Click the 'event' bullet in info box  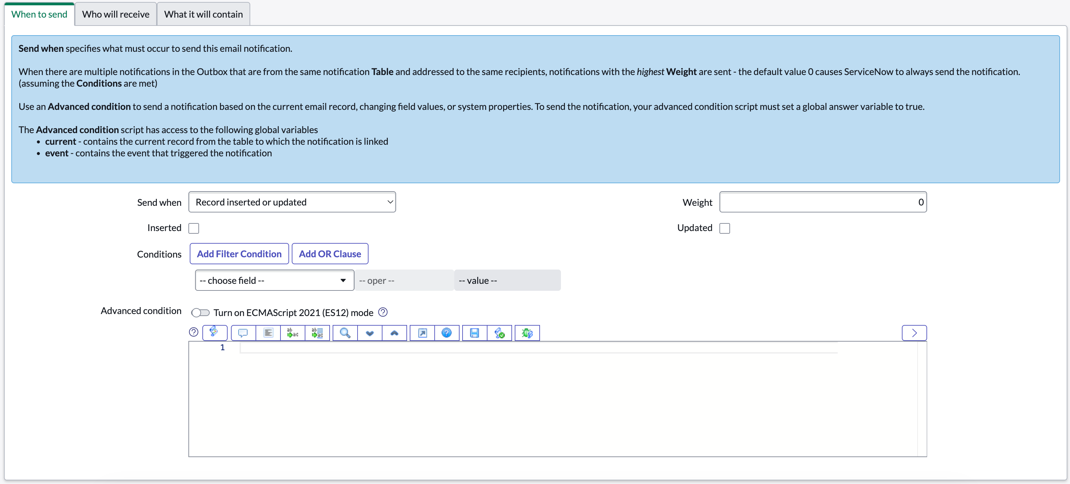[158, 153]
